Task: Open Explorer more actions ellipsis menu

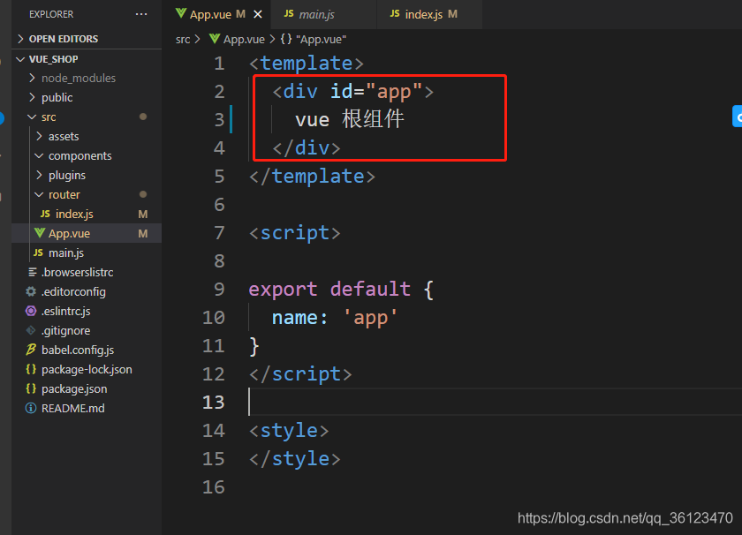Action: 141,14
